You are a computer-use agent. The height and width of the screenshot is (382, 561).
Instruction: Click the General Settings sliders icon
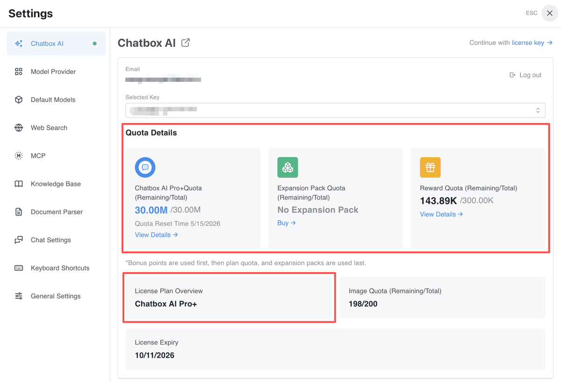click(x=19, y=296)
